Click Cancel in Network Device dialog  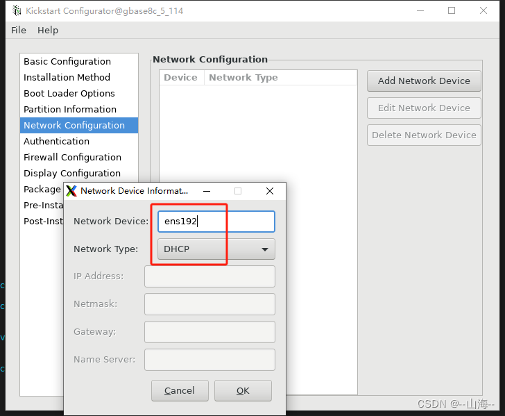[x=180, y=390]
